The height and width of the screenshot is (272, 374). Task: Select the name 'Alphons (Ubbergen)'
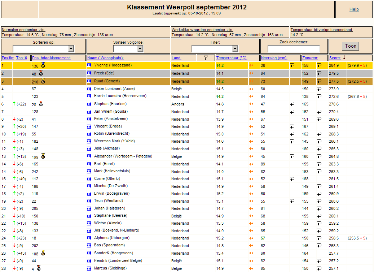(x=112, y=238)
